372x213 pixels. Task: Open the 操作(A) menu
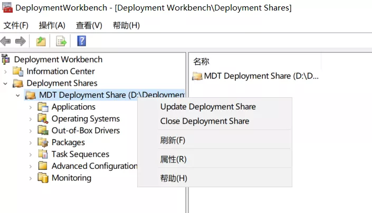coord(52,25)
